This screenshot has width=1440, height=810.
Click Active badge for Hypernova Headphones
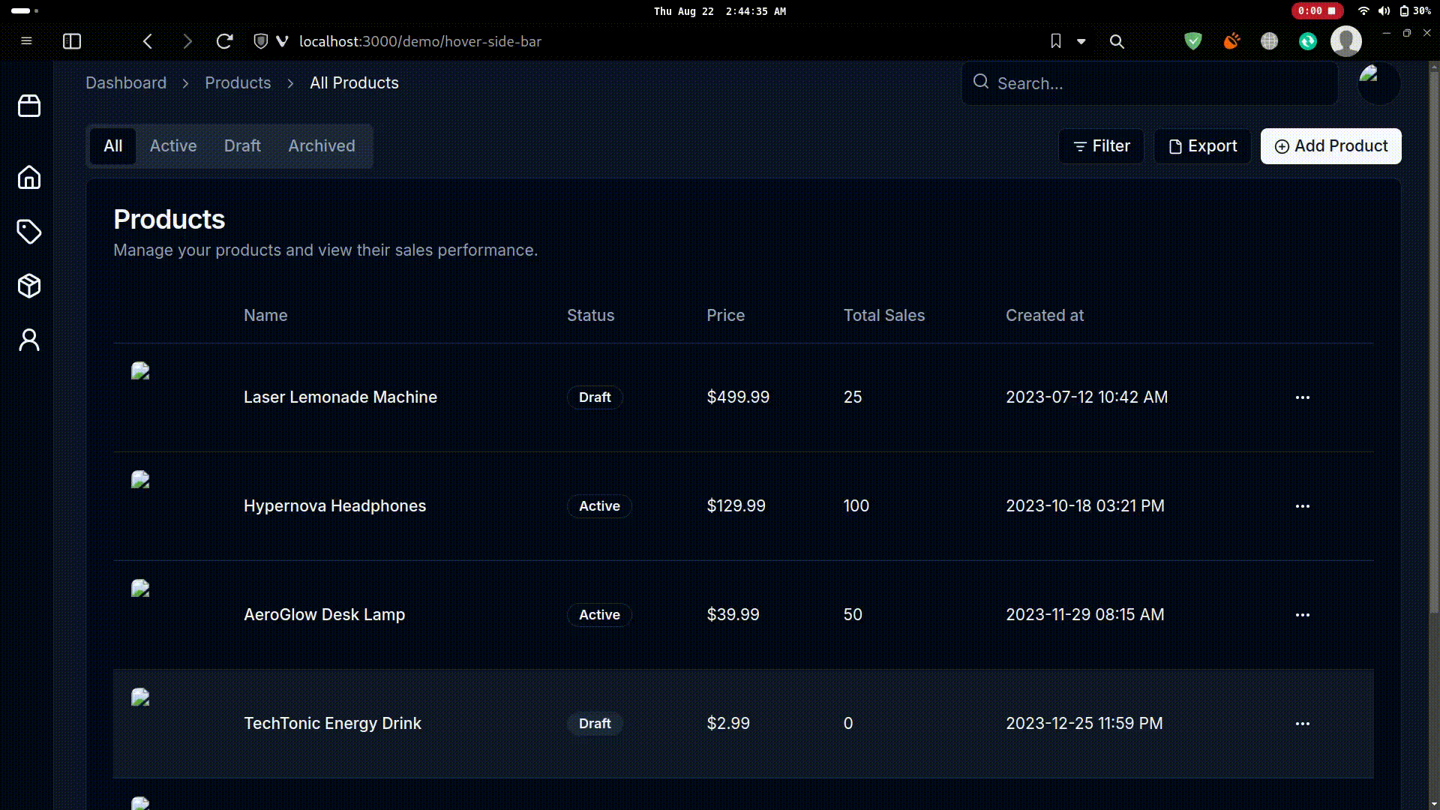(599, 506)
